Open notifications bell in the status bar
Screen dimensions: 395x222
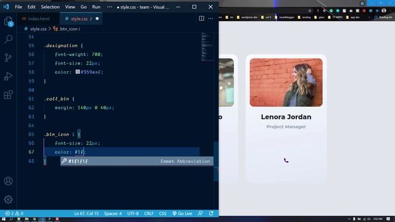pos(211,213)
